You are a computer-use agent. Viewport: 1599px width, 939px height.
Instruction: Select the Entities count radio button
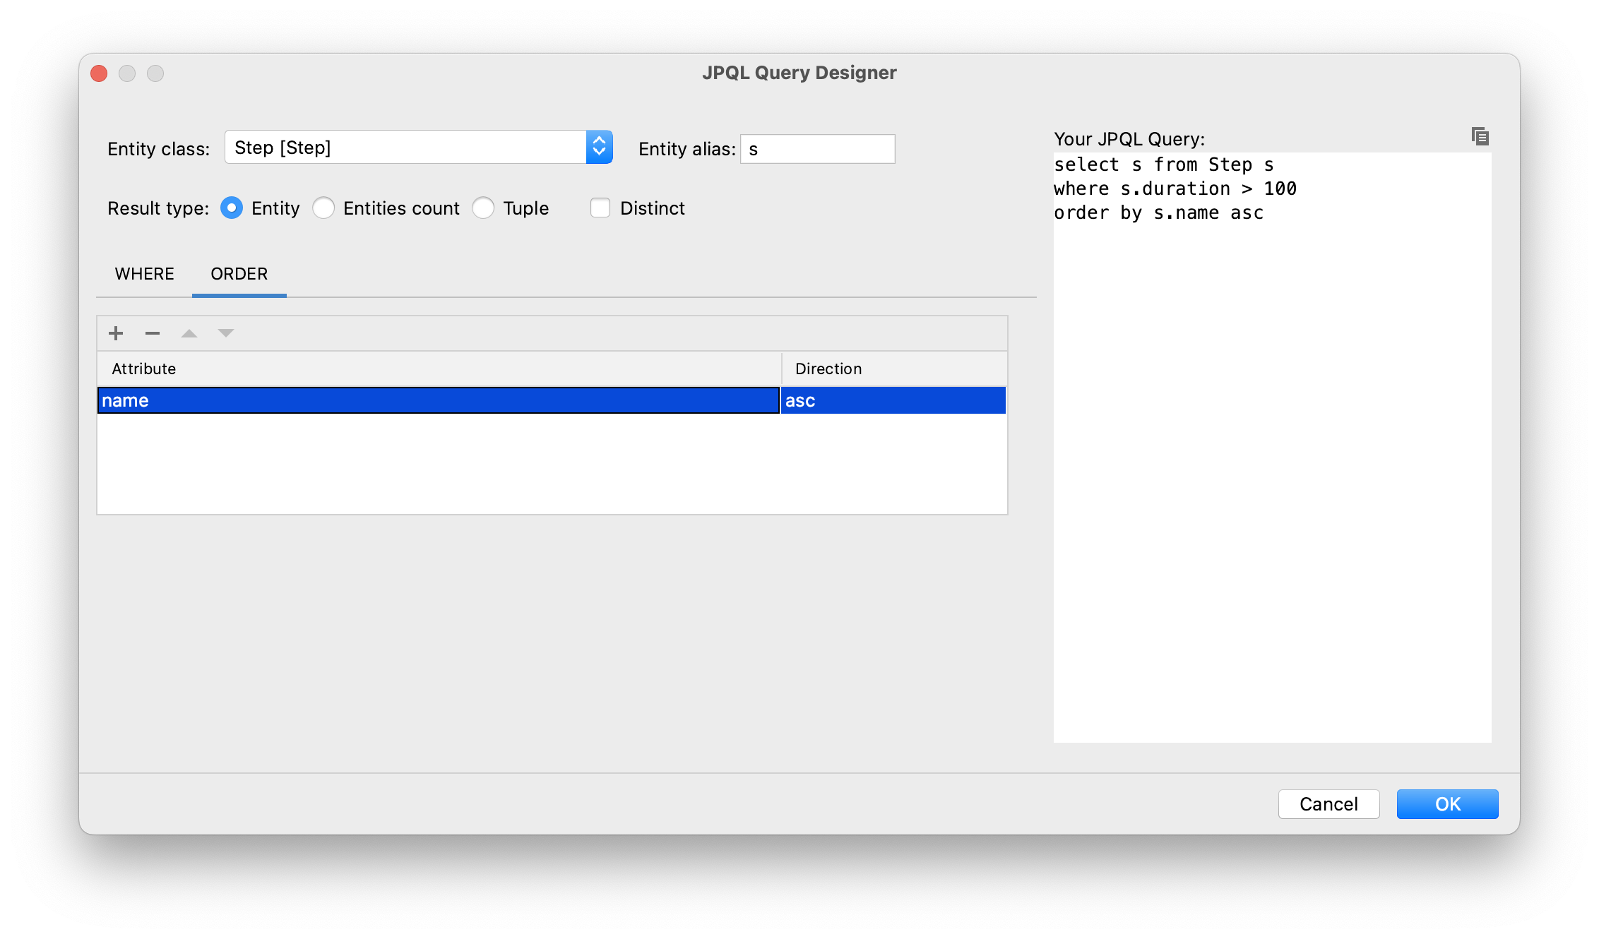[x=326, y=208]
